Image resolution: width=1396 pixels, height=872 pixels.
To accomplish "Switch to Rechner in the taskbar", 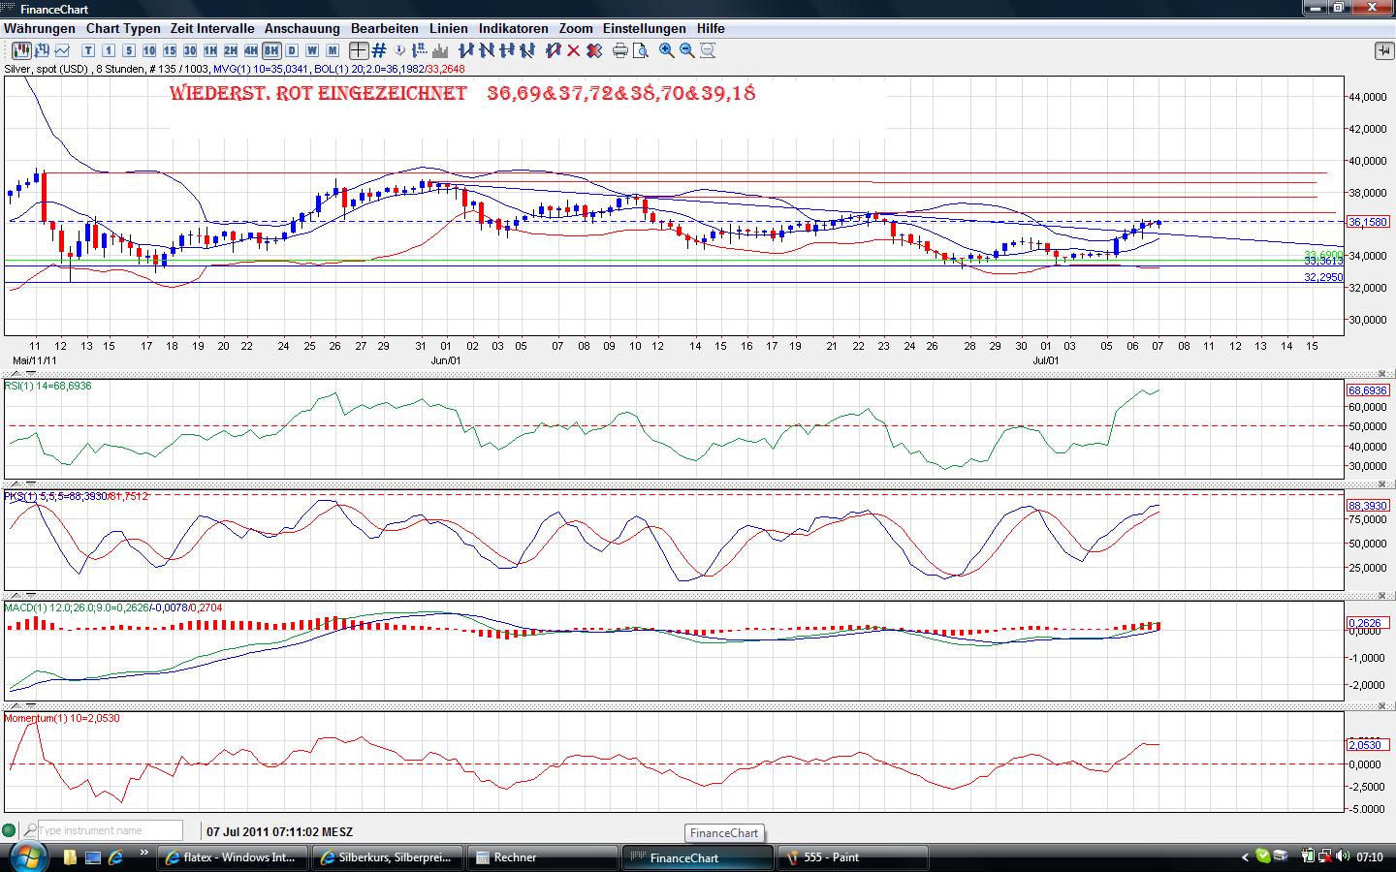I will click(x=541, y=857).
